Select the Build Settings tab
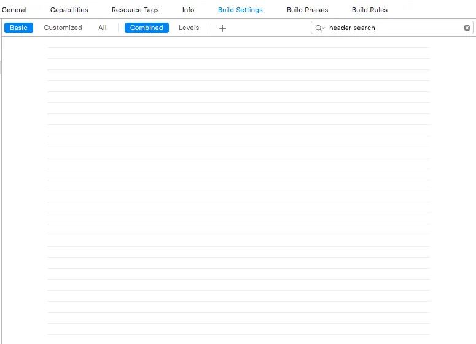The height and width of the screenshot is (344, 476). (x=240, y=10)
